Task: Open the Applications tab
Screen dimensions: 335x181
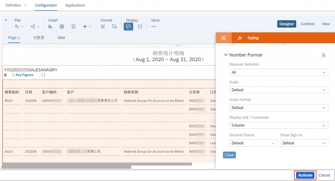Action: 75,5
